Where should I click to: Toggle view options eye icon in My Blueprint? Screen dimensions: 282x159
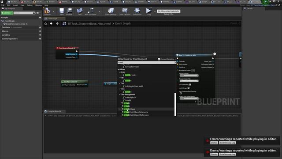point(37,13)
